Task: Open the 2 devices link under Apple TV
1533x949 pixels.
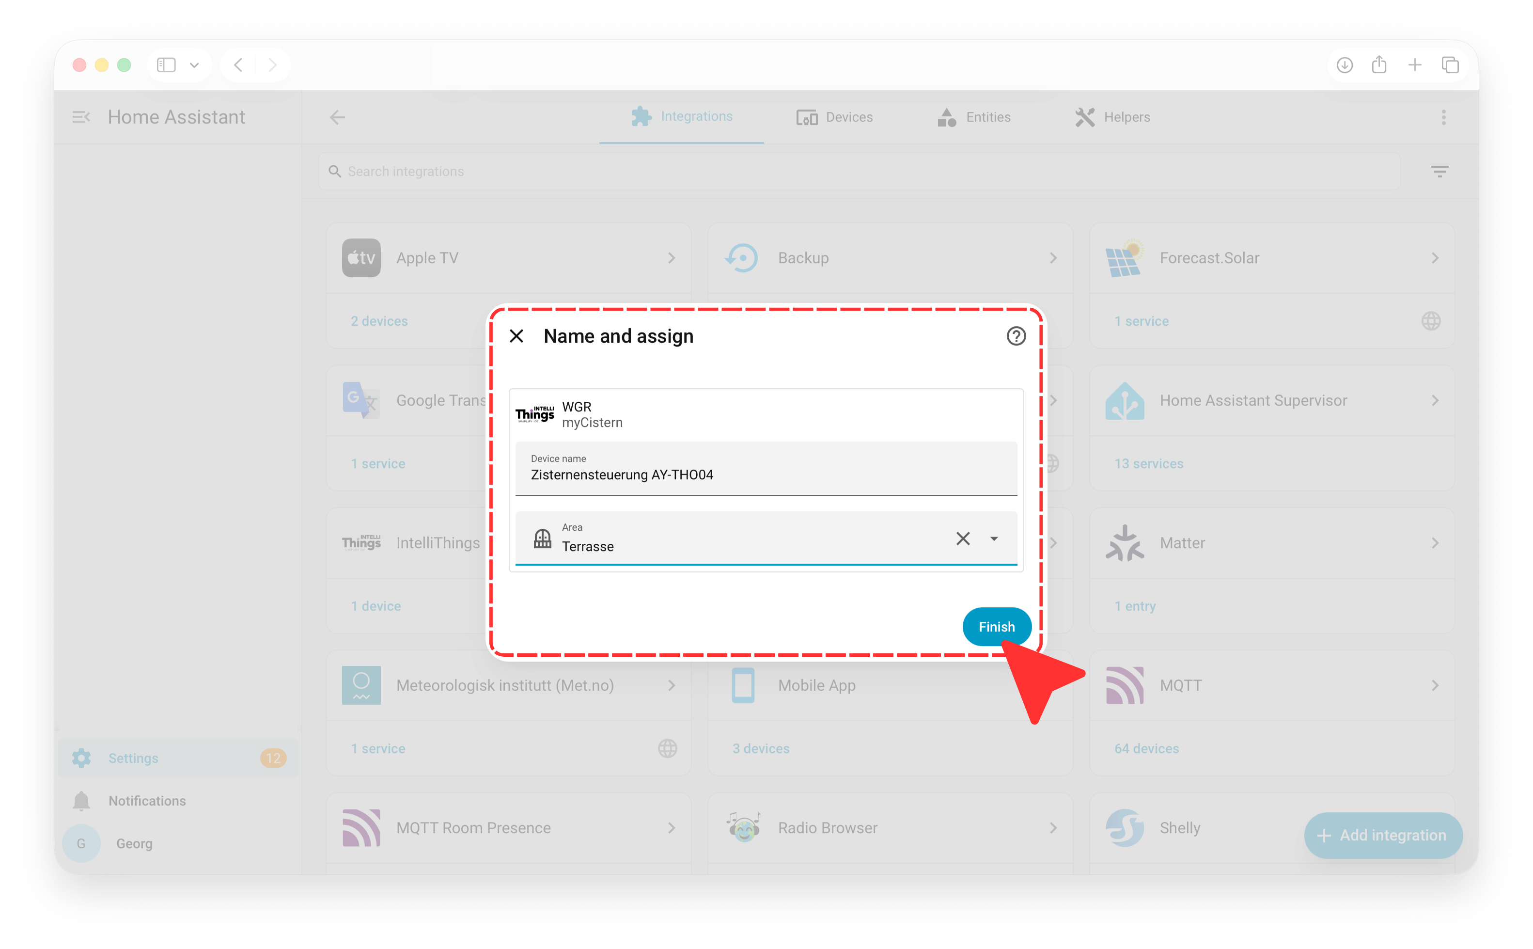Action: click(379, 321)
